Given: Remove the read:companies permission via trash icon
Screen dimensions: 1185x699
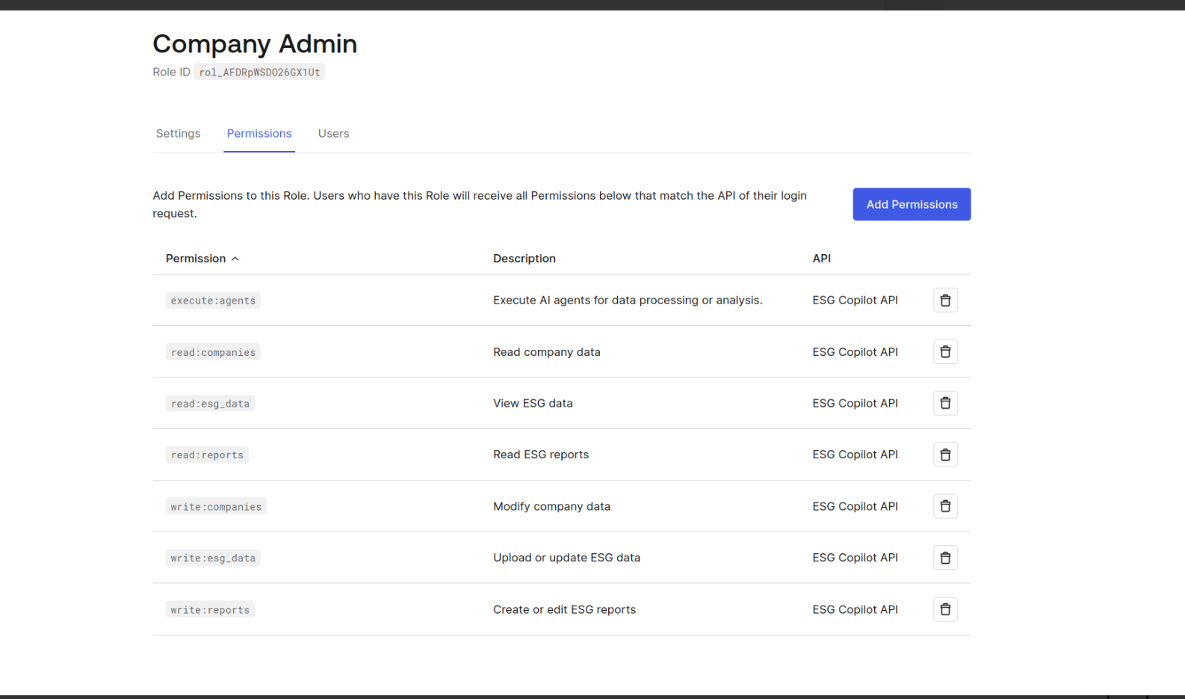Looking at the screenshot, I should click(x=945, y=351).
